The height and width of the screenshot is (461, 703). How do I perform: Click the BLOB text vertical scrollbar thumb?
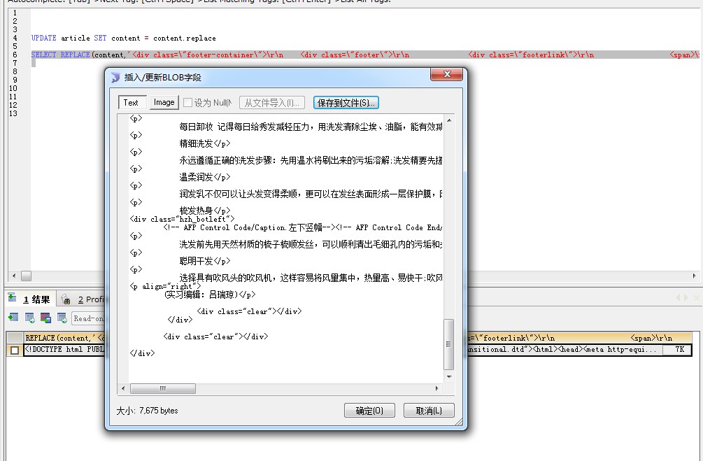click(449, 344)
